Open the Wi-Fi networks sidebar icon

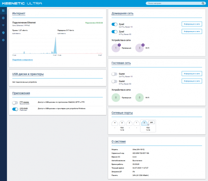coord(3,25)
